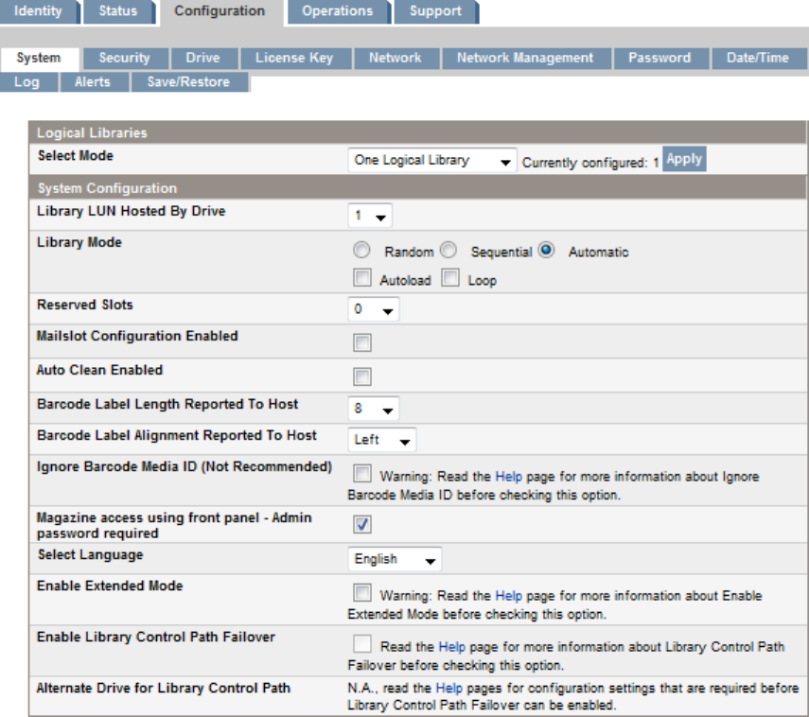Open the Status tab
The image size is (809, 717).
click(x=118, y=11)
